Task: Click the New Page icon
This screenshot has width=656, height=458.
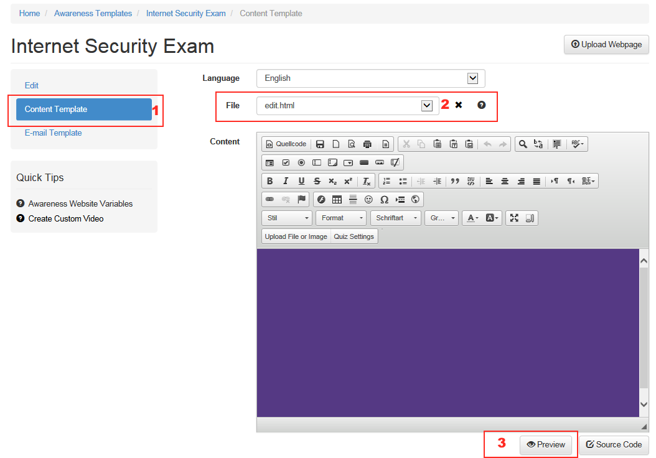Action: pyautogui.click(x=336, y=144)
